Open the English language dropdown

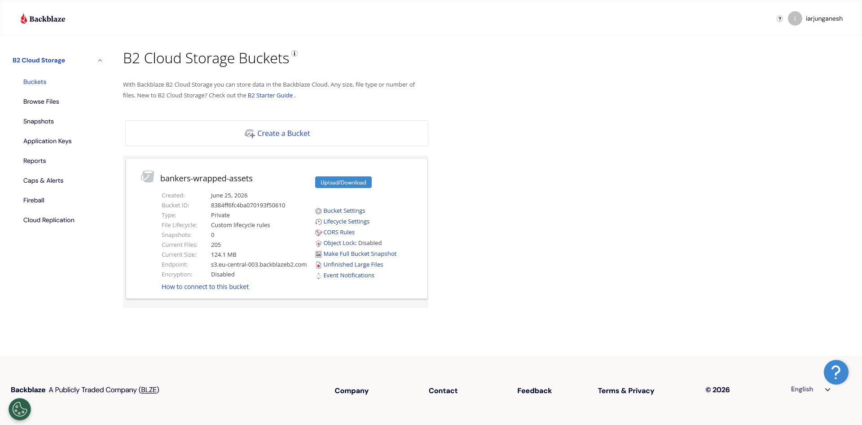[810, 389]
